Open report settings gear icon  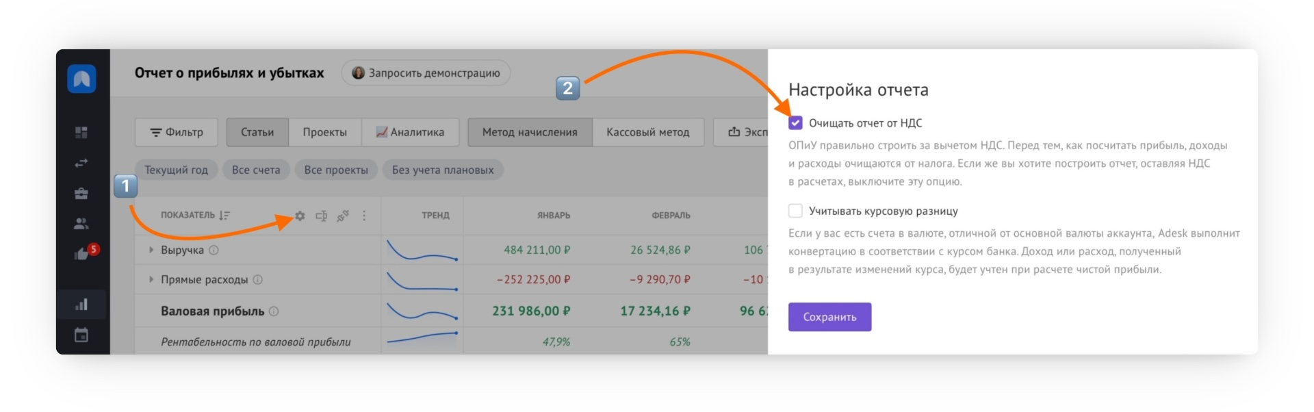[300, 216]
